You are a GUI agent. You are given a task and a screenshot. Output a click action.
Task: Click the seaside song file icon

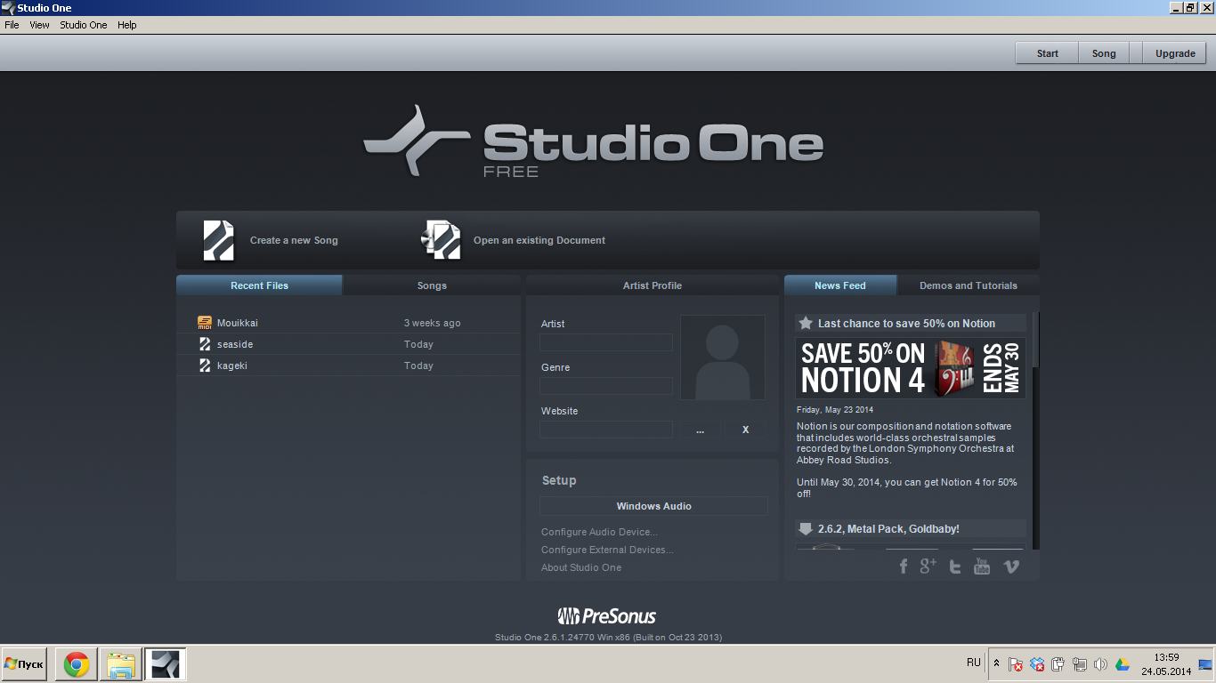(205, 344)
